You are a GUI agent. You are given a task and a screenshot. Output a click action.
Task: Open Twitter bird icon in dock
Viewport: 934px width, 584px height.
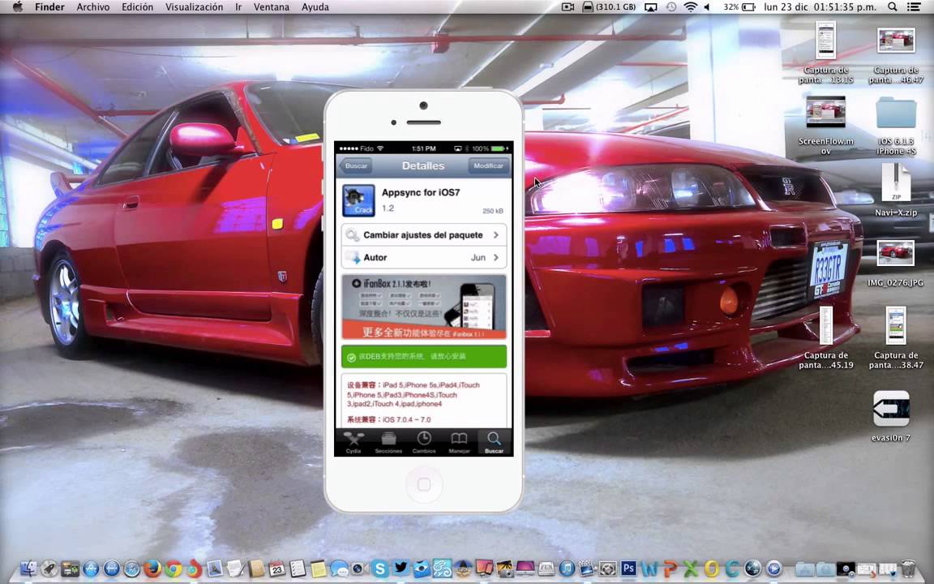401,568
